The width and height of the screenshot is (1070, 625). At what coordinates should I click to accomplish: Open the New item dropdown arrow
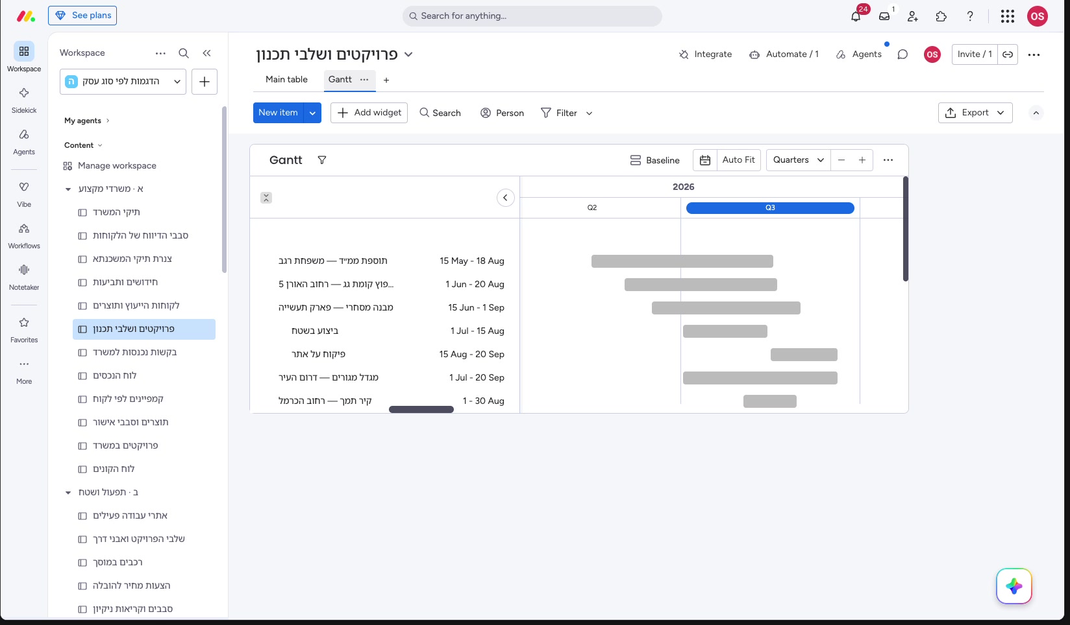312,113
